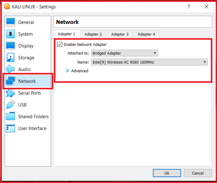Click the Audio speaker icon

click(11, 69)
